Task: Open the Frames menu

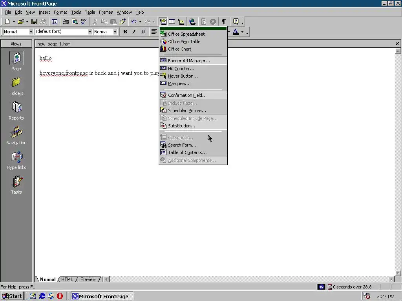Action: click(x=106, y=12)
